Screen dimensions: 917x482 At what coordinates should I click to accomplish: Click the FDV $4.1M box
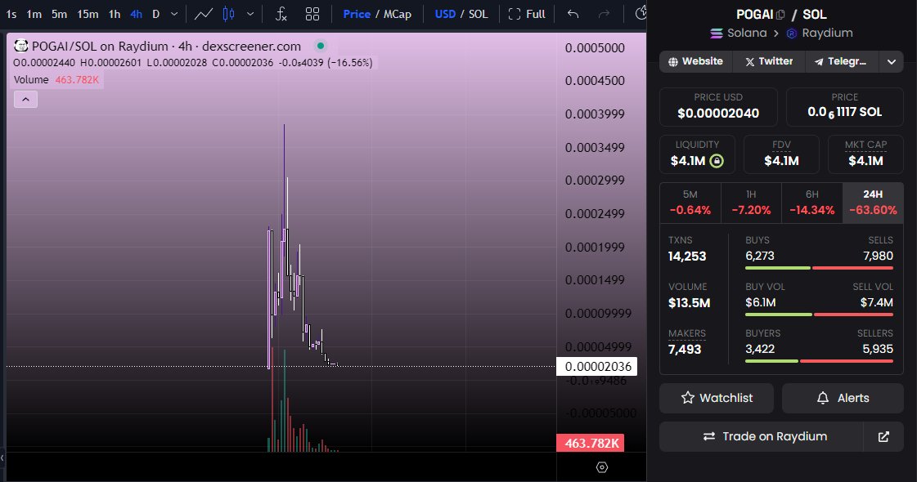[x=781, y=154]
